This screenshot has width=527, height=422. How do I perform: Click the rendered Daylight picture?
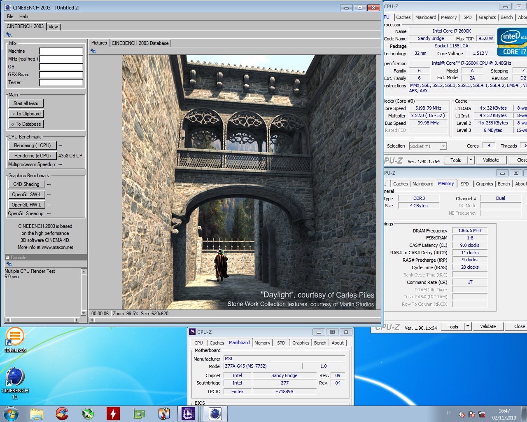[249, 182]
